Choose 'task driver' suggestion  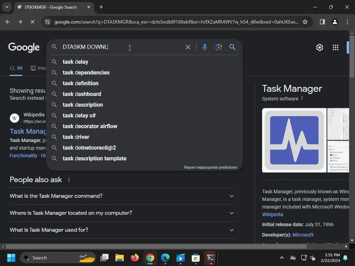pyautogui.click(x=145, y=137)
